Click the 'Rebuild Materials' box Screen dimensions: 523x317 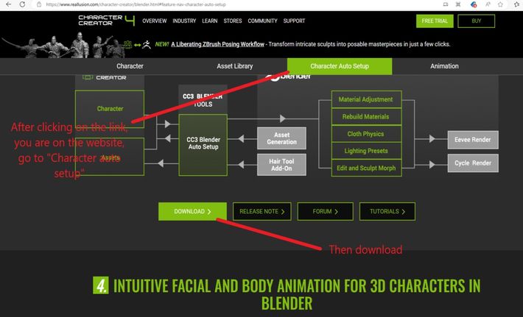click(x=366, y=116)
